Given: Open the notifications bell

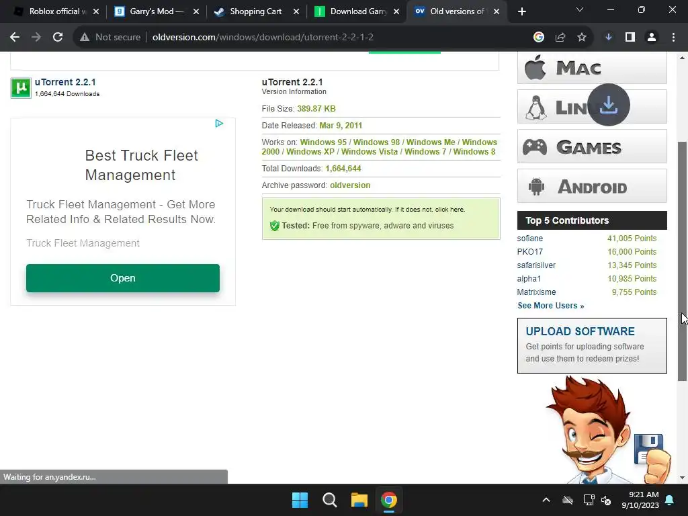Looking at the screenshot, I should click(670, 500).
